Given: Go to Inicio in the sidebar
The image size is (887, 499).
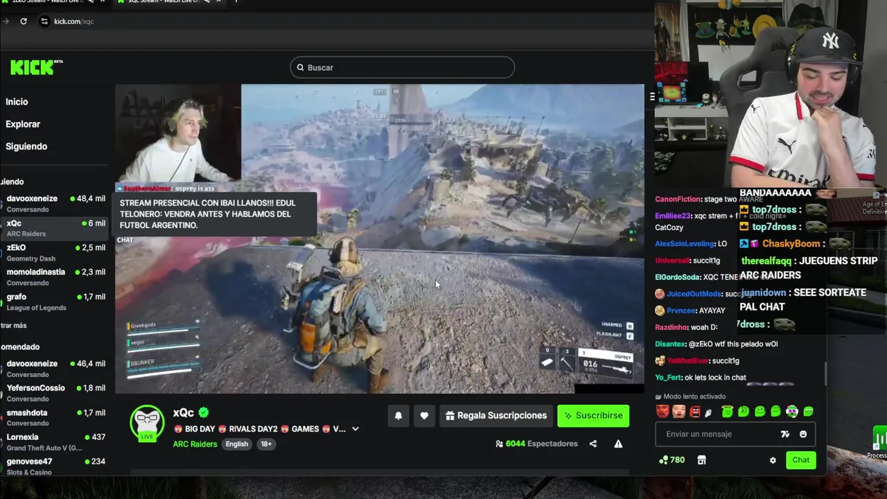Looking at the screenshot, I should [17, 102].
